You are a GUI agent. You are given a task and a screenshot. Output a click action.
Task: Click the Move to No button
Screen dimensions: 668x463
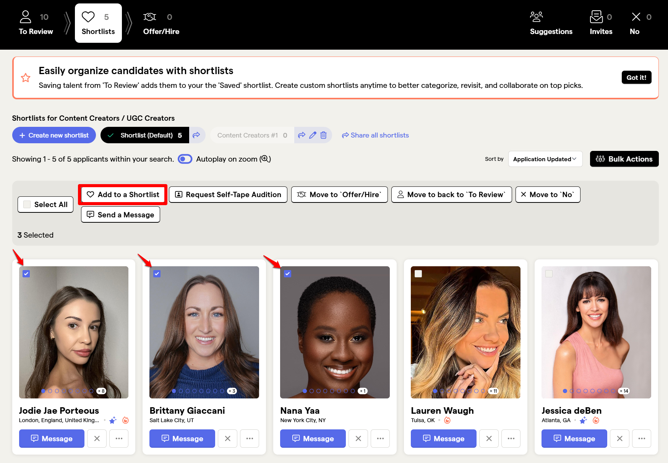pos(548,194)
